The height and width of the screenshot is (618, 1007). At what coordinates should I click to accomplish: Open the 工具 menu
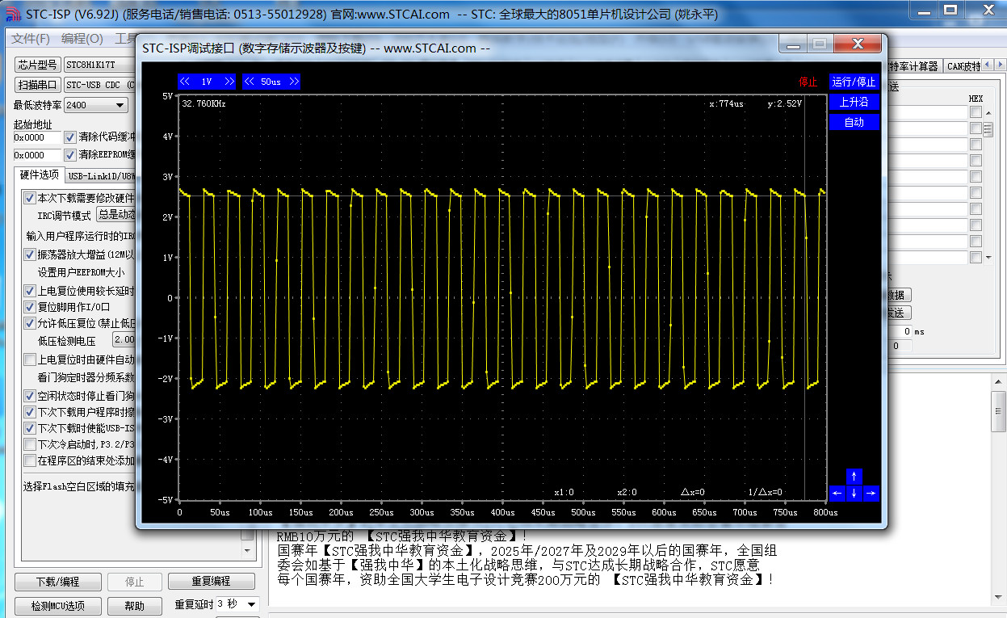[x=125, y=39]
